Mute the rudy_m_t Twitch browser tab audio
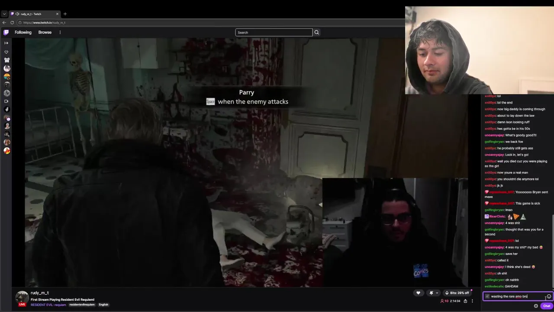 coord(18,14)
